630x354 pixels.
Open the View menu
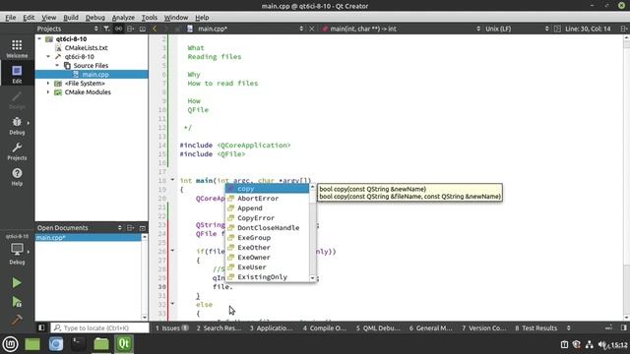tap(49, 18)
